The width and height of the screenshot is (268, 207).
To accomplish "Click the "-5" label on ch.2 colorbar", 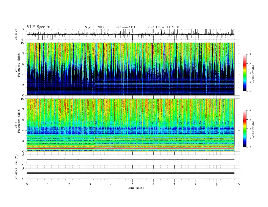I will [249, 129].
